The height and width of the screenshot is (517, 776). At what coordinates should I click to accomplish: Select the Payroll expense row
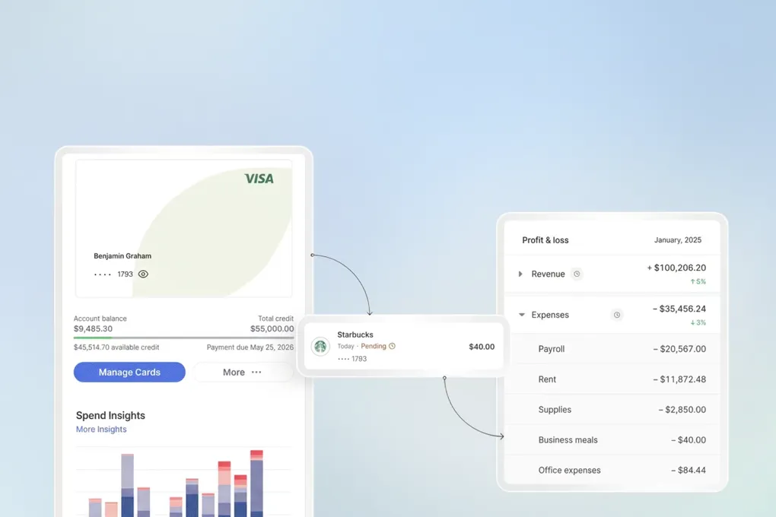tap(612, 349)
